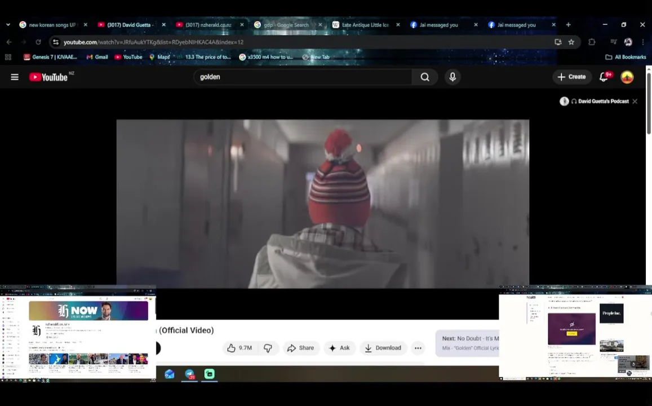Image resolution: width=652 pixels, height=406 pixels.
Task: Start voice search with the microphone
Action: click(453, 77)
